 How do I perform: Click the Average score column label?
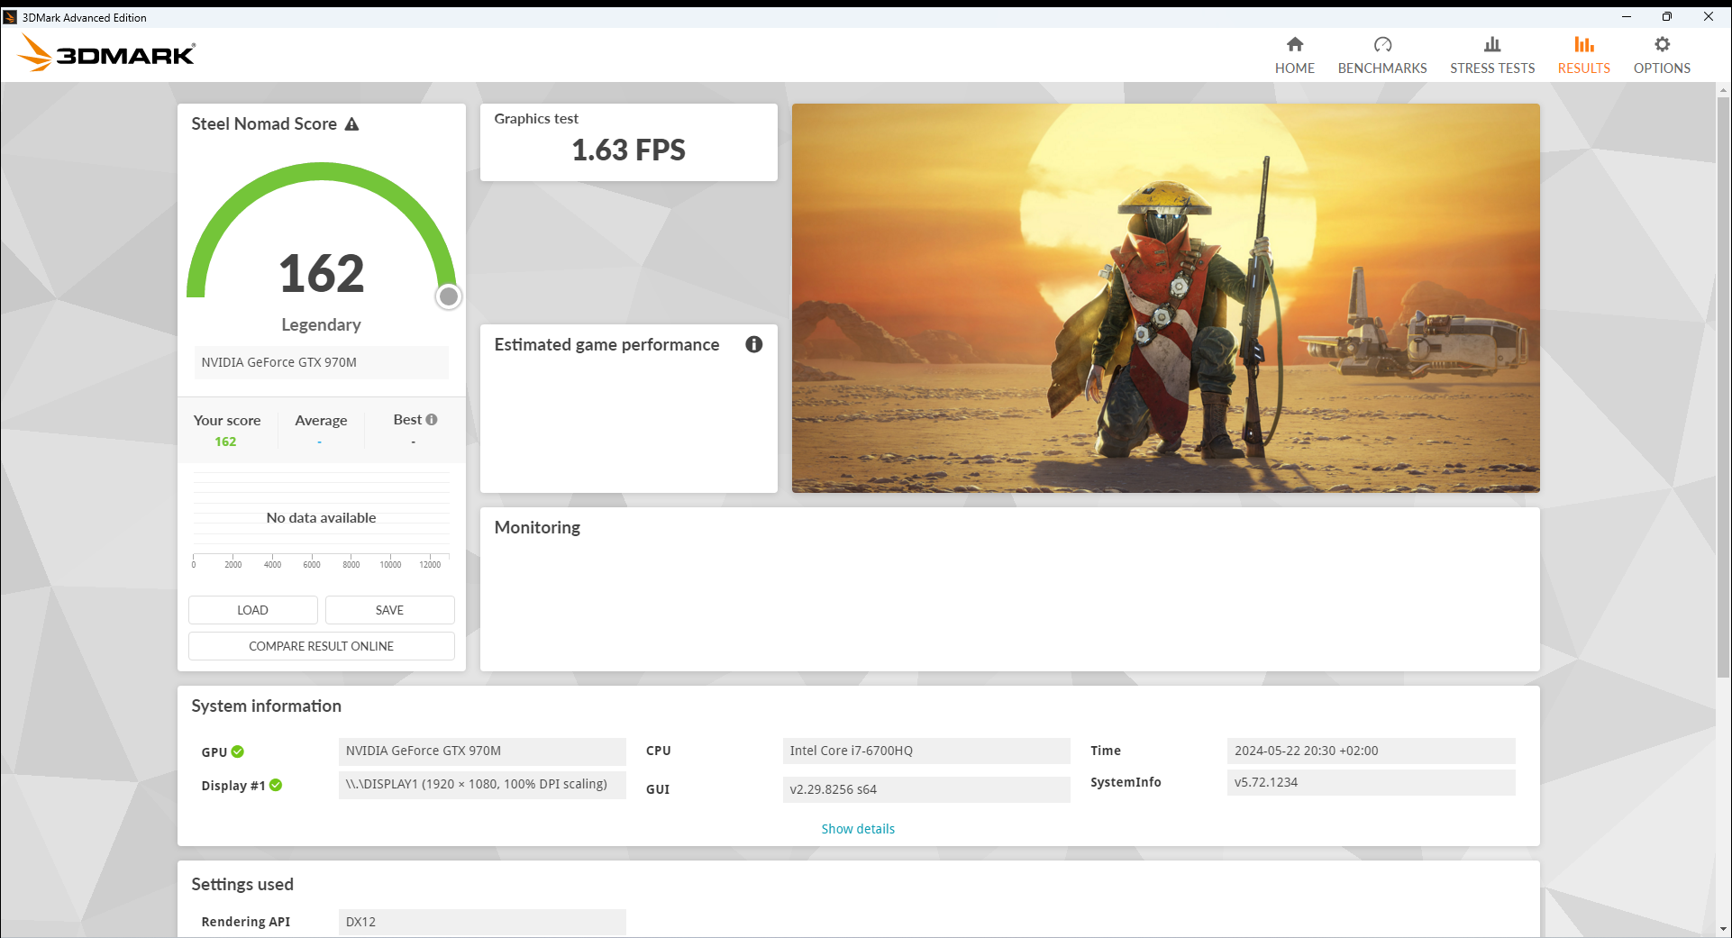[321, 421]
